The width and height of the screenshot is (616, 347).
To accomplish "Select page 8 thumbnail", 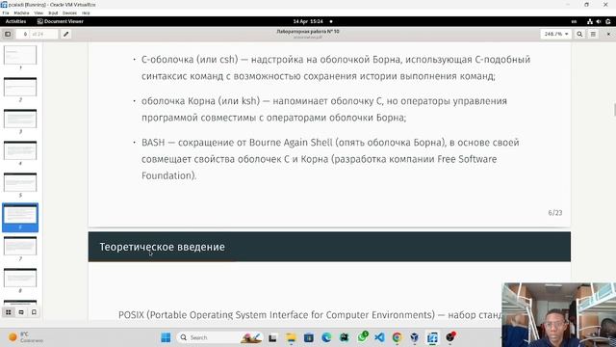I will pyautogui.click(x=20, y=279).
